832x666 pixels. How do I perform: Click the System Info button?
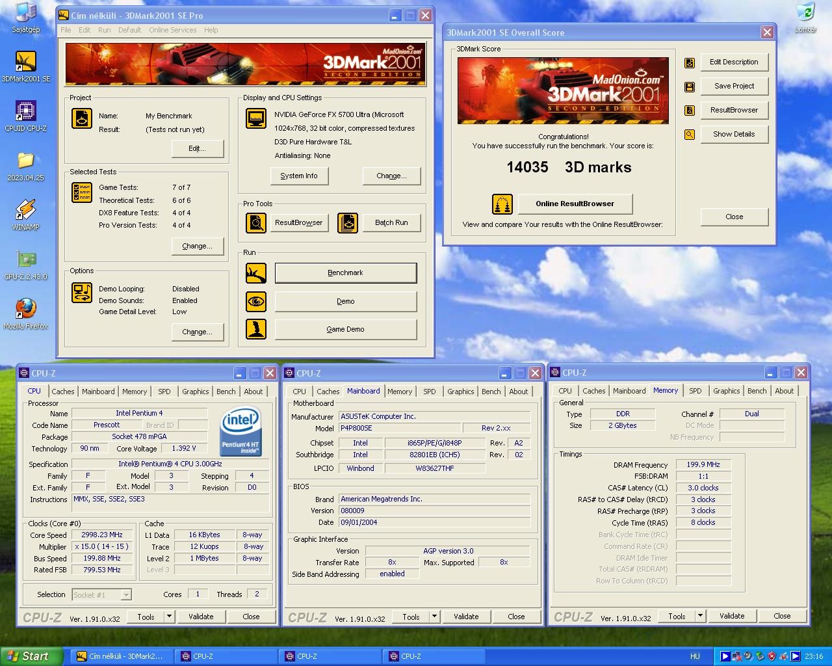(x=299, y=176)
